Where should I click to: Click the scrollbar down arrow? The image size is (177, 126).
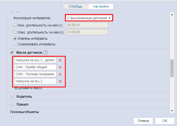(x=171, y=111)
